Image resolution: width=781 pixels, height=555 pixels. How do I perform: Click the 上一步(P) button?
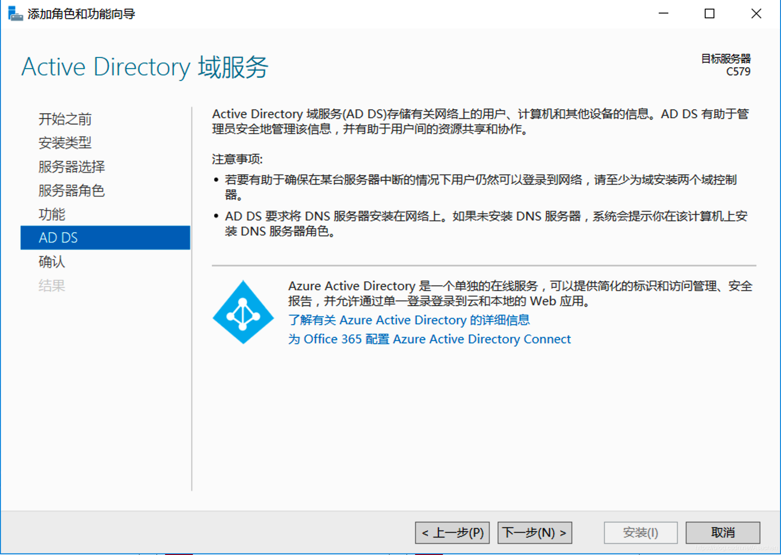(x=452, y=532)
